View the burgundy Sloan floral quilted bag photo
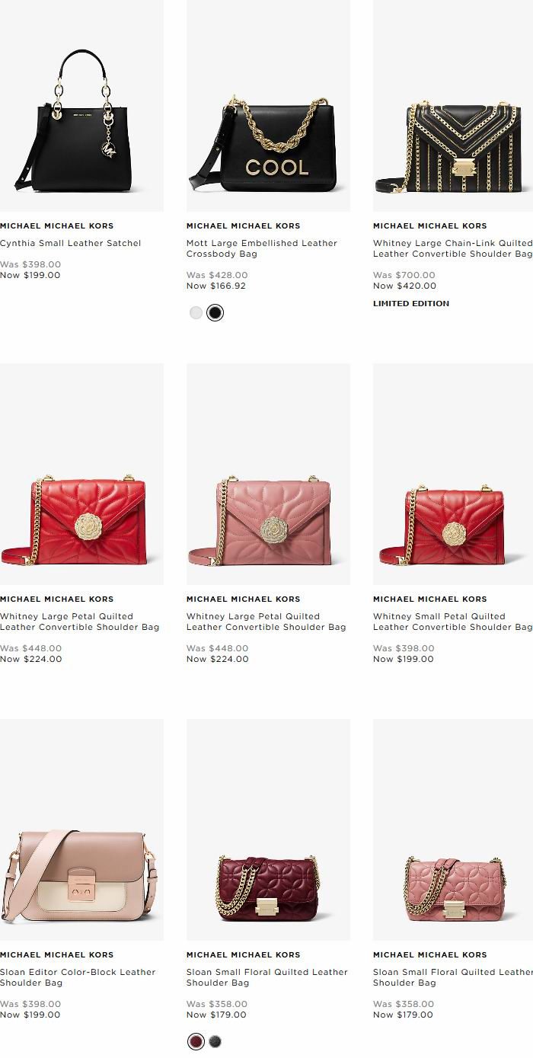533x1058 pixels. coord(268,829)
